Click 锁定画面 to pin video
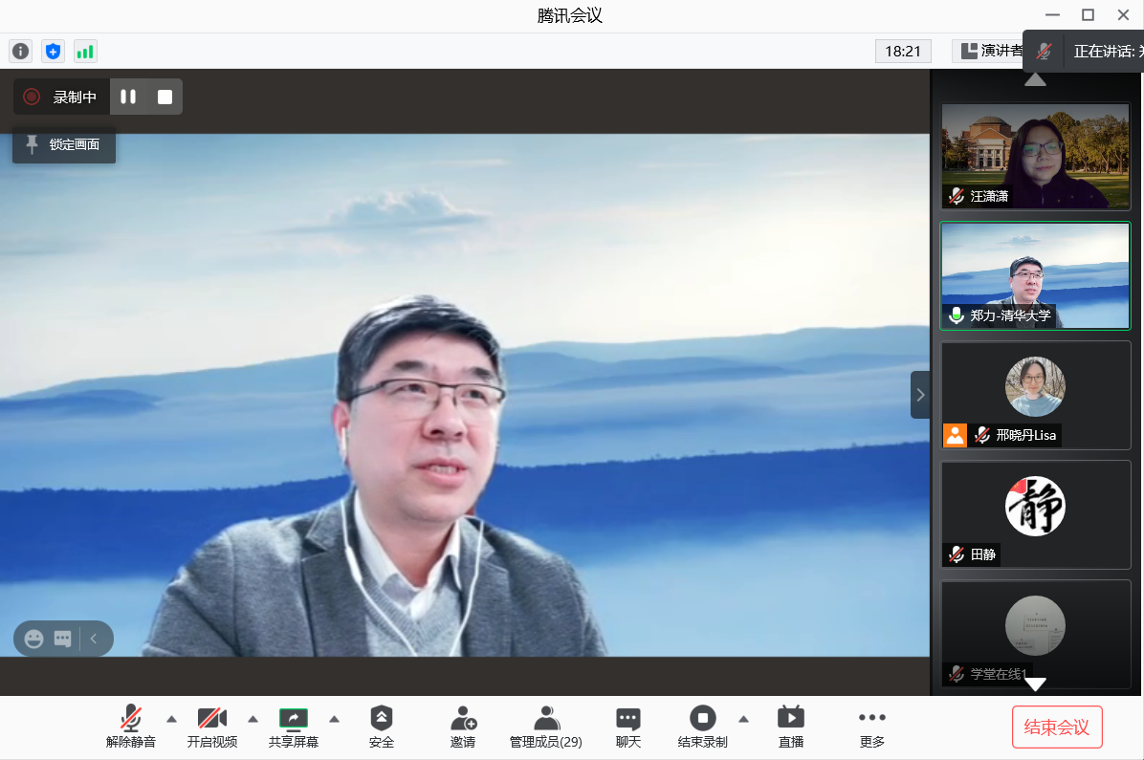Viewport: 1144px width, 760px height. [64, 144]
